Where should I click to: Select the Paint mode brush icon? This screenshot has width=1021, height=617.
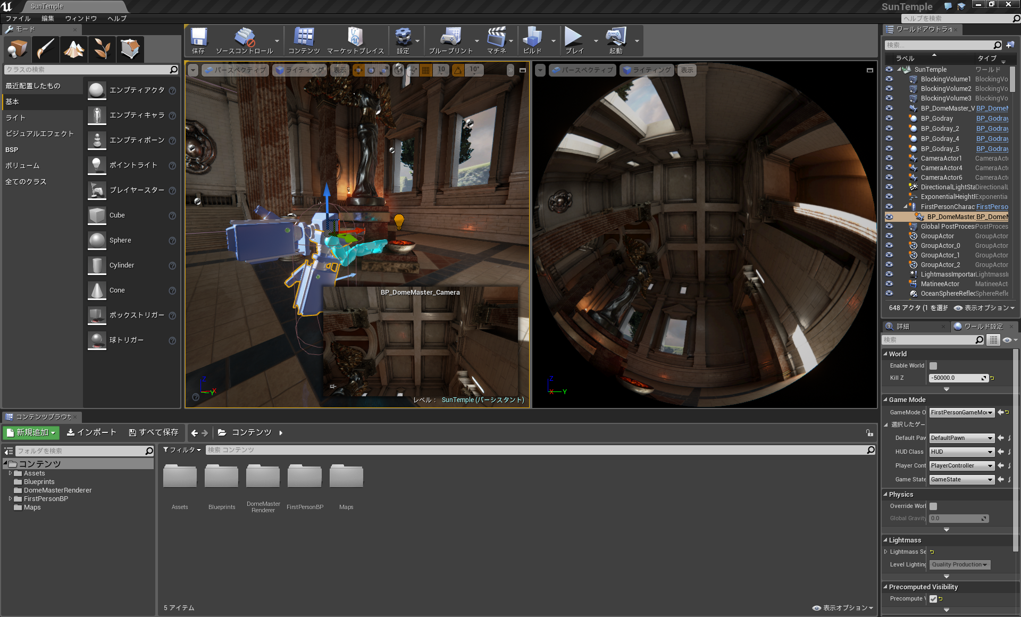click(45, 49)
